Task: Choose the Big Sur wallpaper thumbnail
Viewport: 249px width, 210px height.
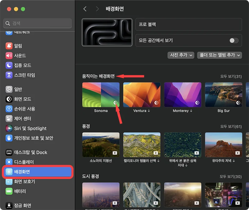Action: (x=223, y=95)
